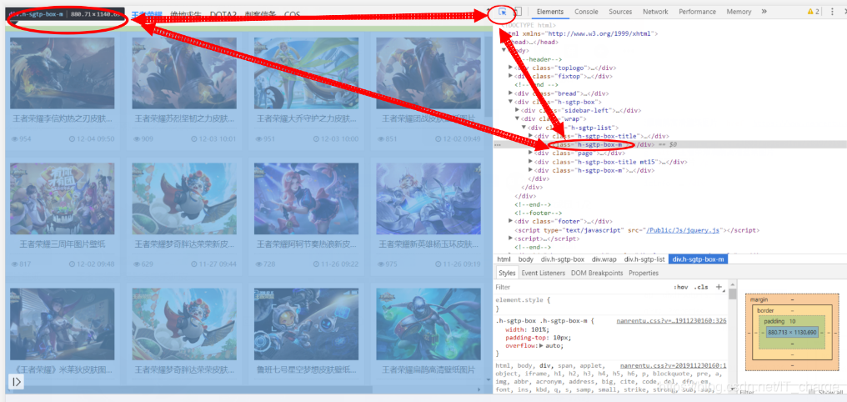Open the Properties pane tab
The image size is (847, 402).
[644, 273]
